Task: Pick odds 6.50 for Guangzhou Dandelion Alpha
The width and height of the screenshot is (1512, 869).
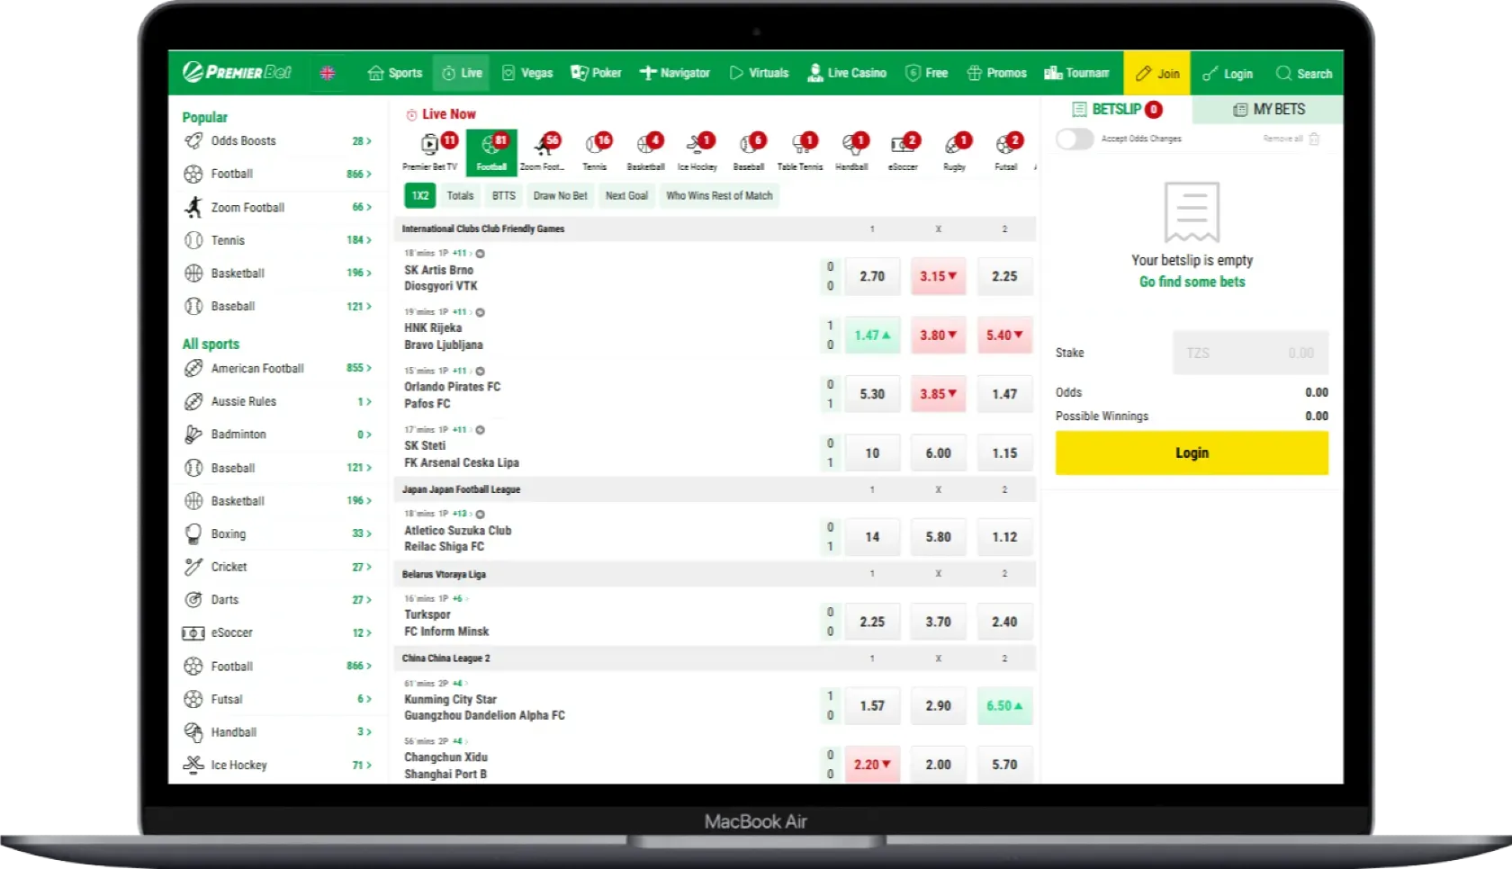Action: (1004, 706)
